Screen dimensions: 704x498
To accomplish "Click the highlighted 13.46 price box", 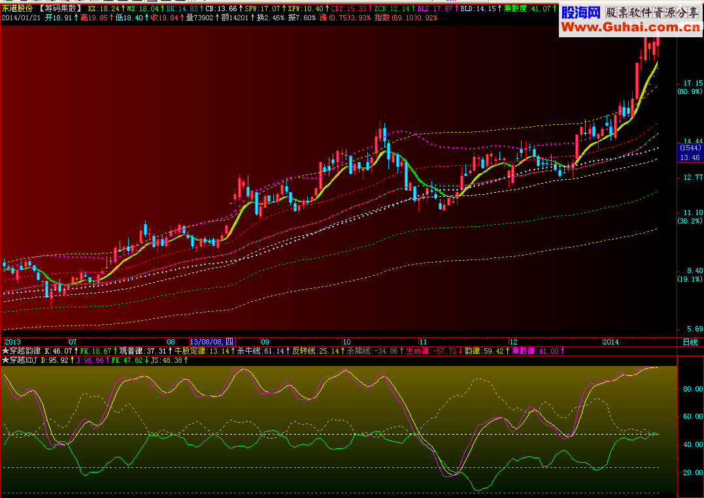I will tap(690, 158).
